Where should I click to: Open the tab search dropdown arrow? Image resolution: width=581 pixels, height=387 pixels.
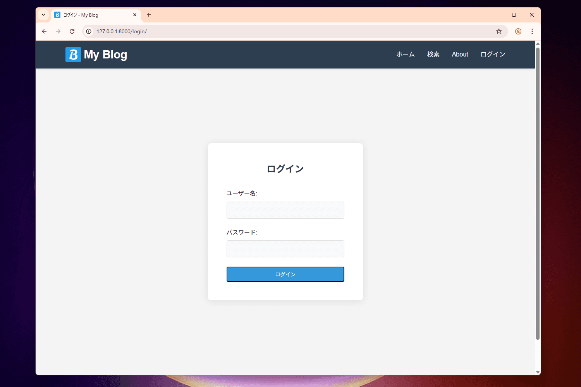point(43,15)
